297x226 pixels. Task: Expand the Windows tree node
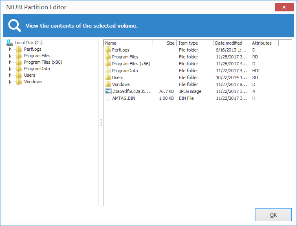[x=10, y=82]
